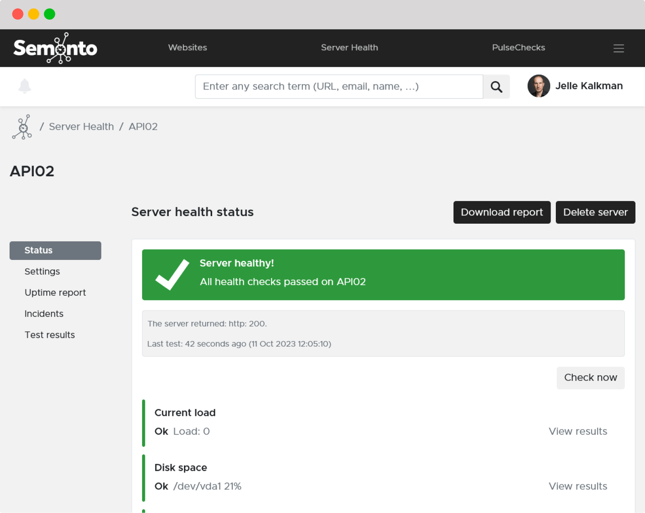The width and height of the screenshot is (645, 513).
Task: Open the PulseChecks navigation item
Action: pos(518,47)
